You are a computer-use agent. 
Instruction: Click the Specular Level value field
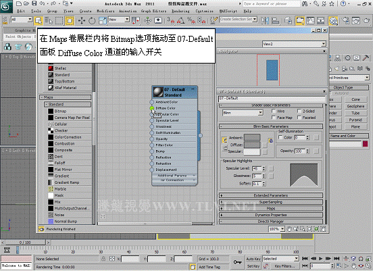pyautogui.click(x=257, y=168)
